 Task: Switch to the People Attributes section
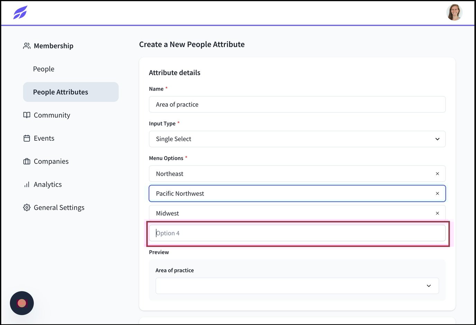[x=61, y=92]
